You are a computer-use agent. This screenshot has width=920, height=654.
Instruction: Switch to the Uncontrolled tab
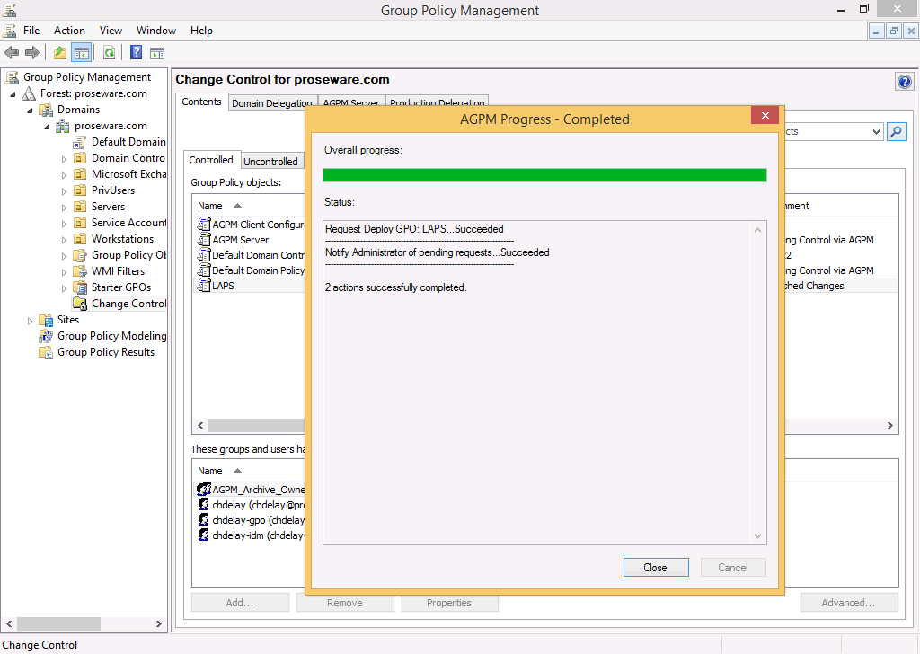(270, 162)
